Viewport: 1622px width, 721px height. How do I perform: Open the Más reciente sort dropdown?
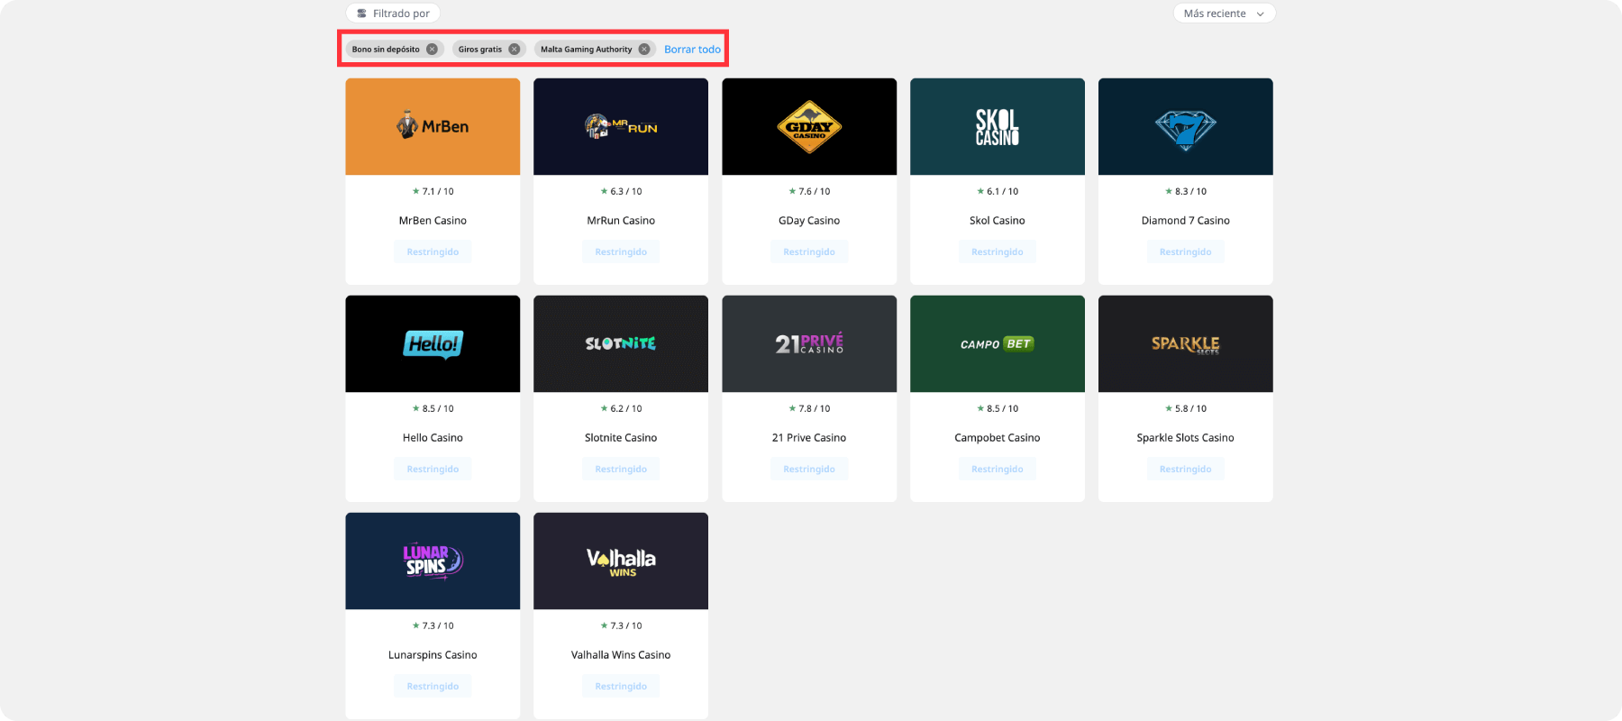[1224, 14]
